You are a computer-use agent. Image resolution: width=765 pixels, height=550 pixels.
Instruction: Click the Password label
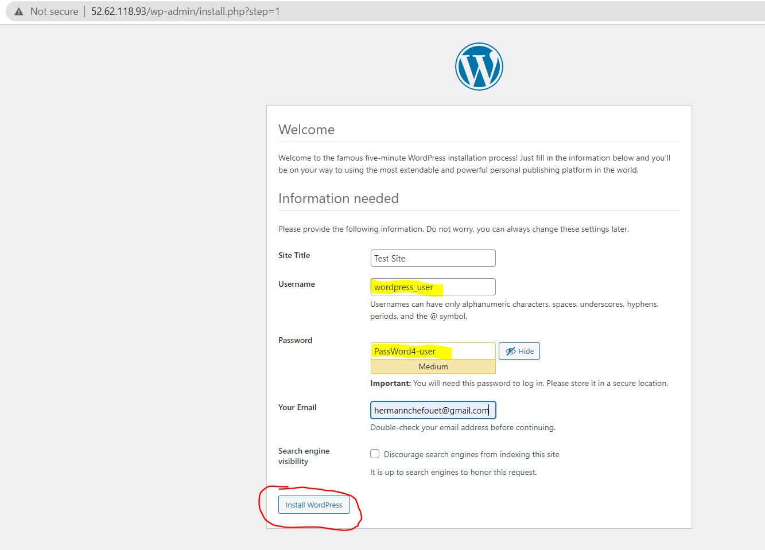[x=296, y=340]
